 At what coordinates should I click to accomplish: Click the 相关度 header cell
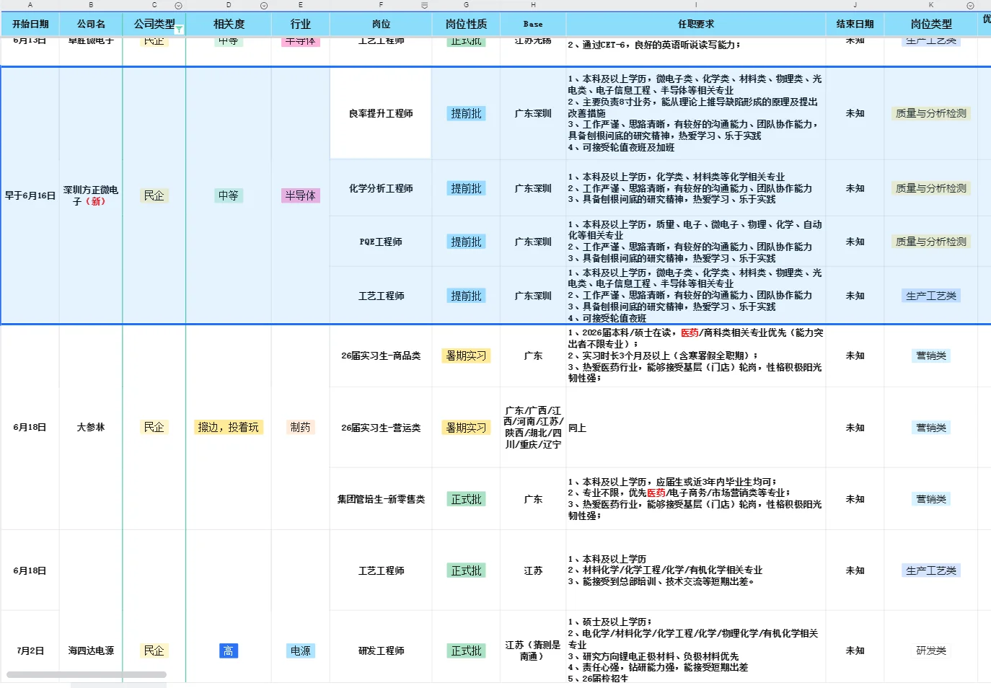point(229,24)
